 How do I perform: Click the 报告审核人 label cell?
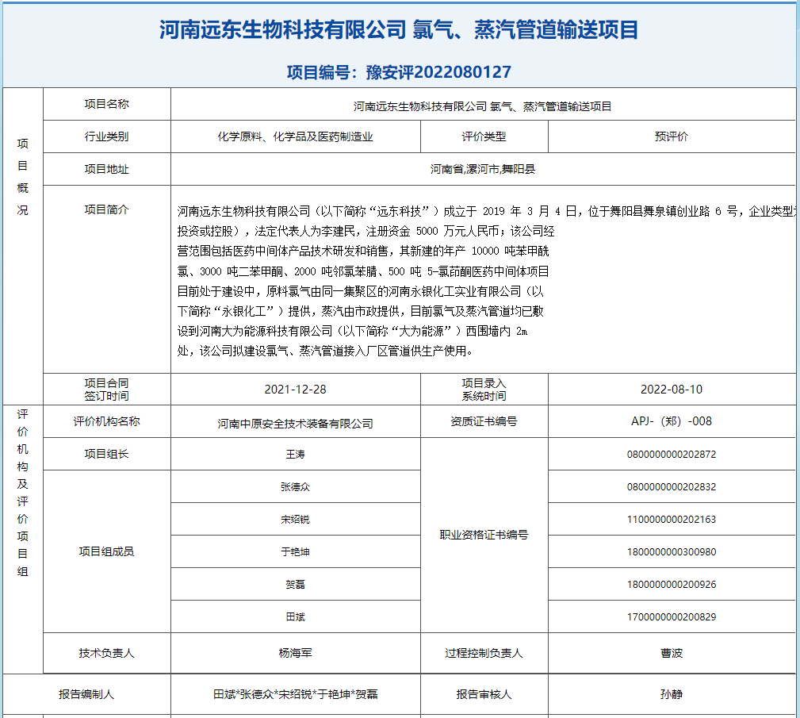(x=484, y=694)
